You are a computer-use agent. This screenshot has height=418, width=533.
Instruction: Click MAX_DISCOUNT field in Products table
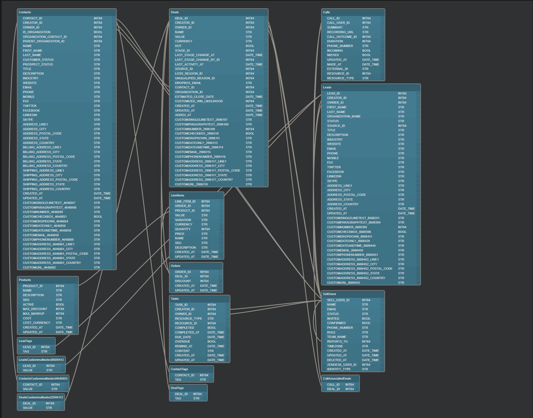pos(35,309)
